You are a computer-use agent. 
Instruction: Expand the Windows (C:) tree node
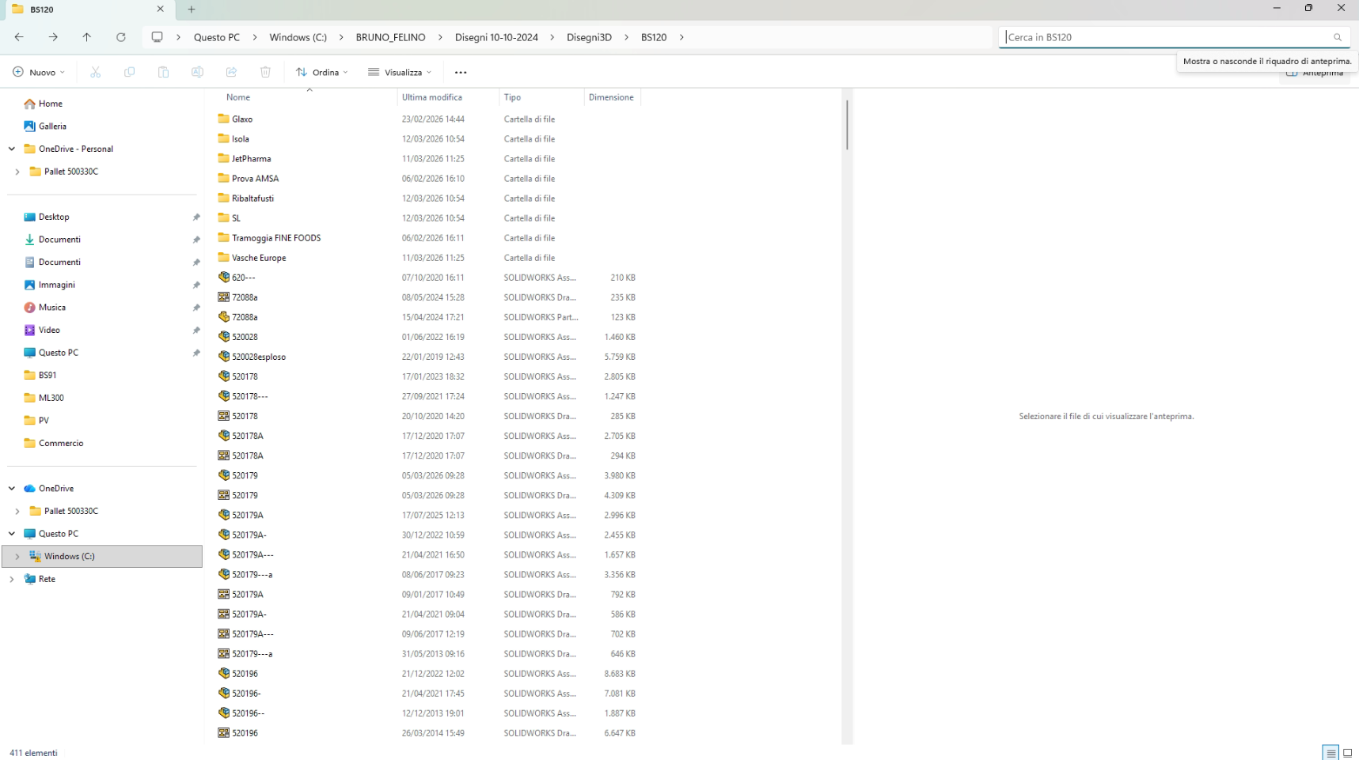coord(17,557)
